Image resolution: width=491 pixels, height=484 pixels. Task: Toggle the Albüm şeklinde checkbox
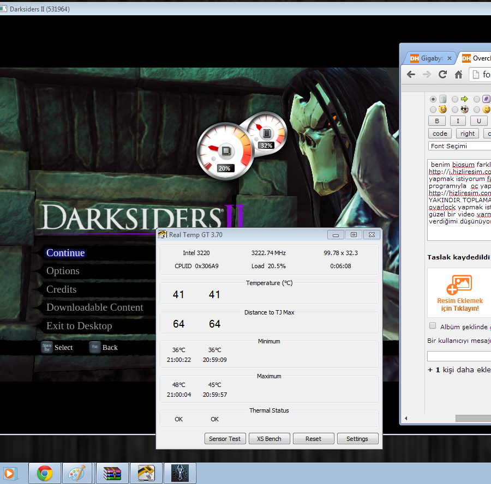[x=433, y=326]
